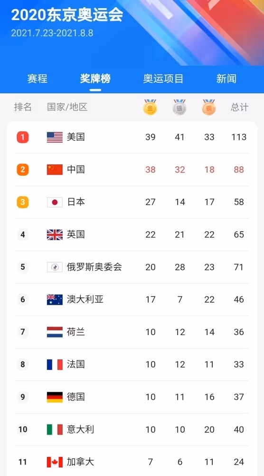Screen dimensions: 264x476
Task: Select the China flag icon
Action: click(x=55, y=170)
